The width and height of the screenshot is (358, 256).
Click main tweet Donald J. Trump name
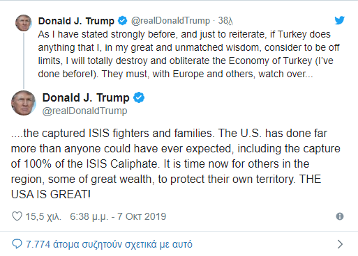[86, 97]
